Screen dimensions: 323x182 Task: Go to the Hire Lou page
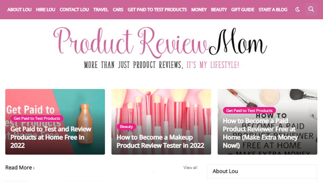tap(46, 9)
